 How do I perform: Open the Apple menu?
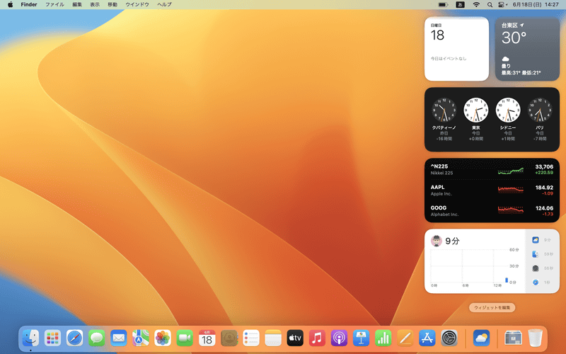pyautogui.click(x=11, y=5)
